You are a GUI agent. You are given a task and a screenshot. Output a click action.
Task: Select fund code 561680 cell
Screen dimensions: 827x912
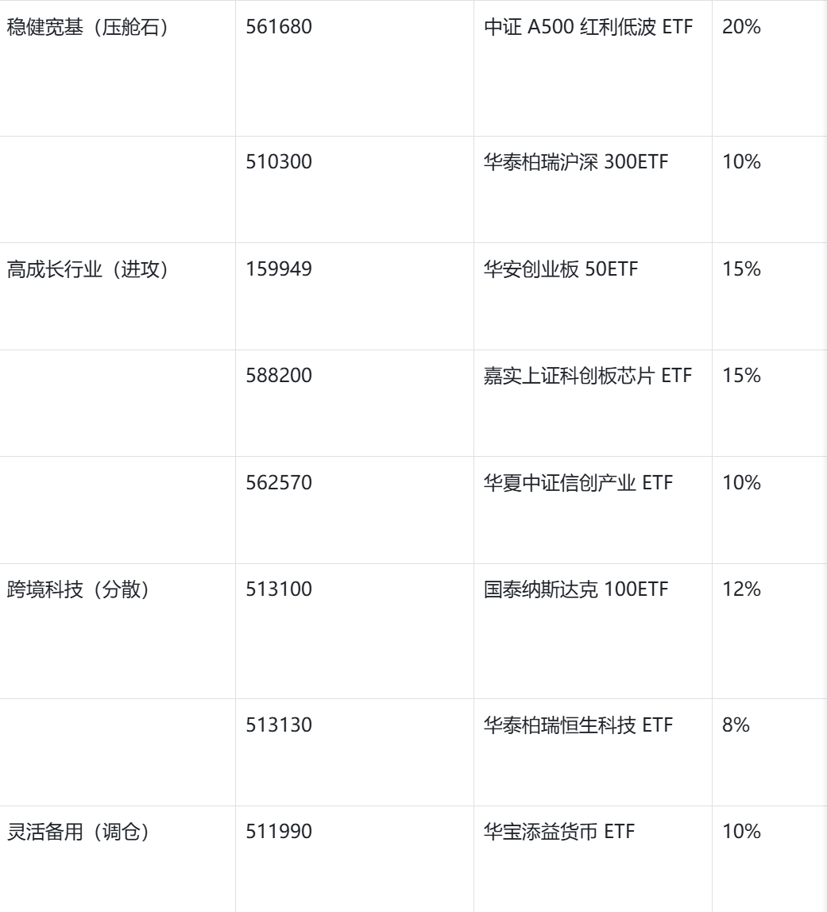click(279, 27)
